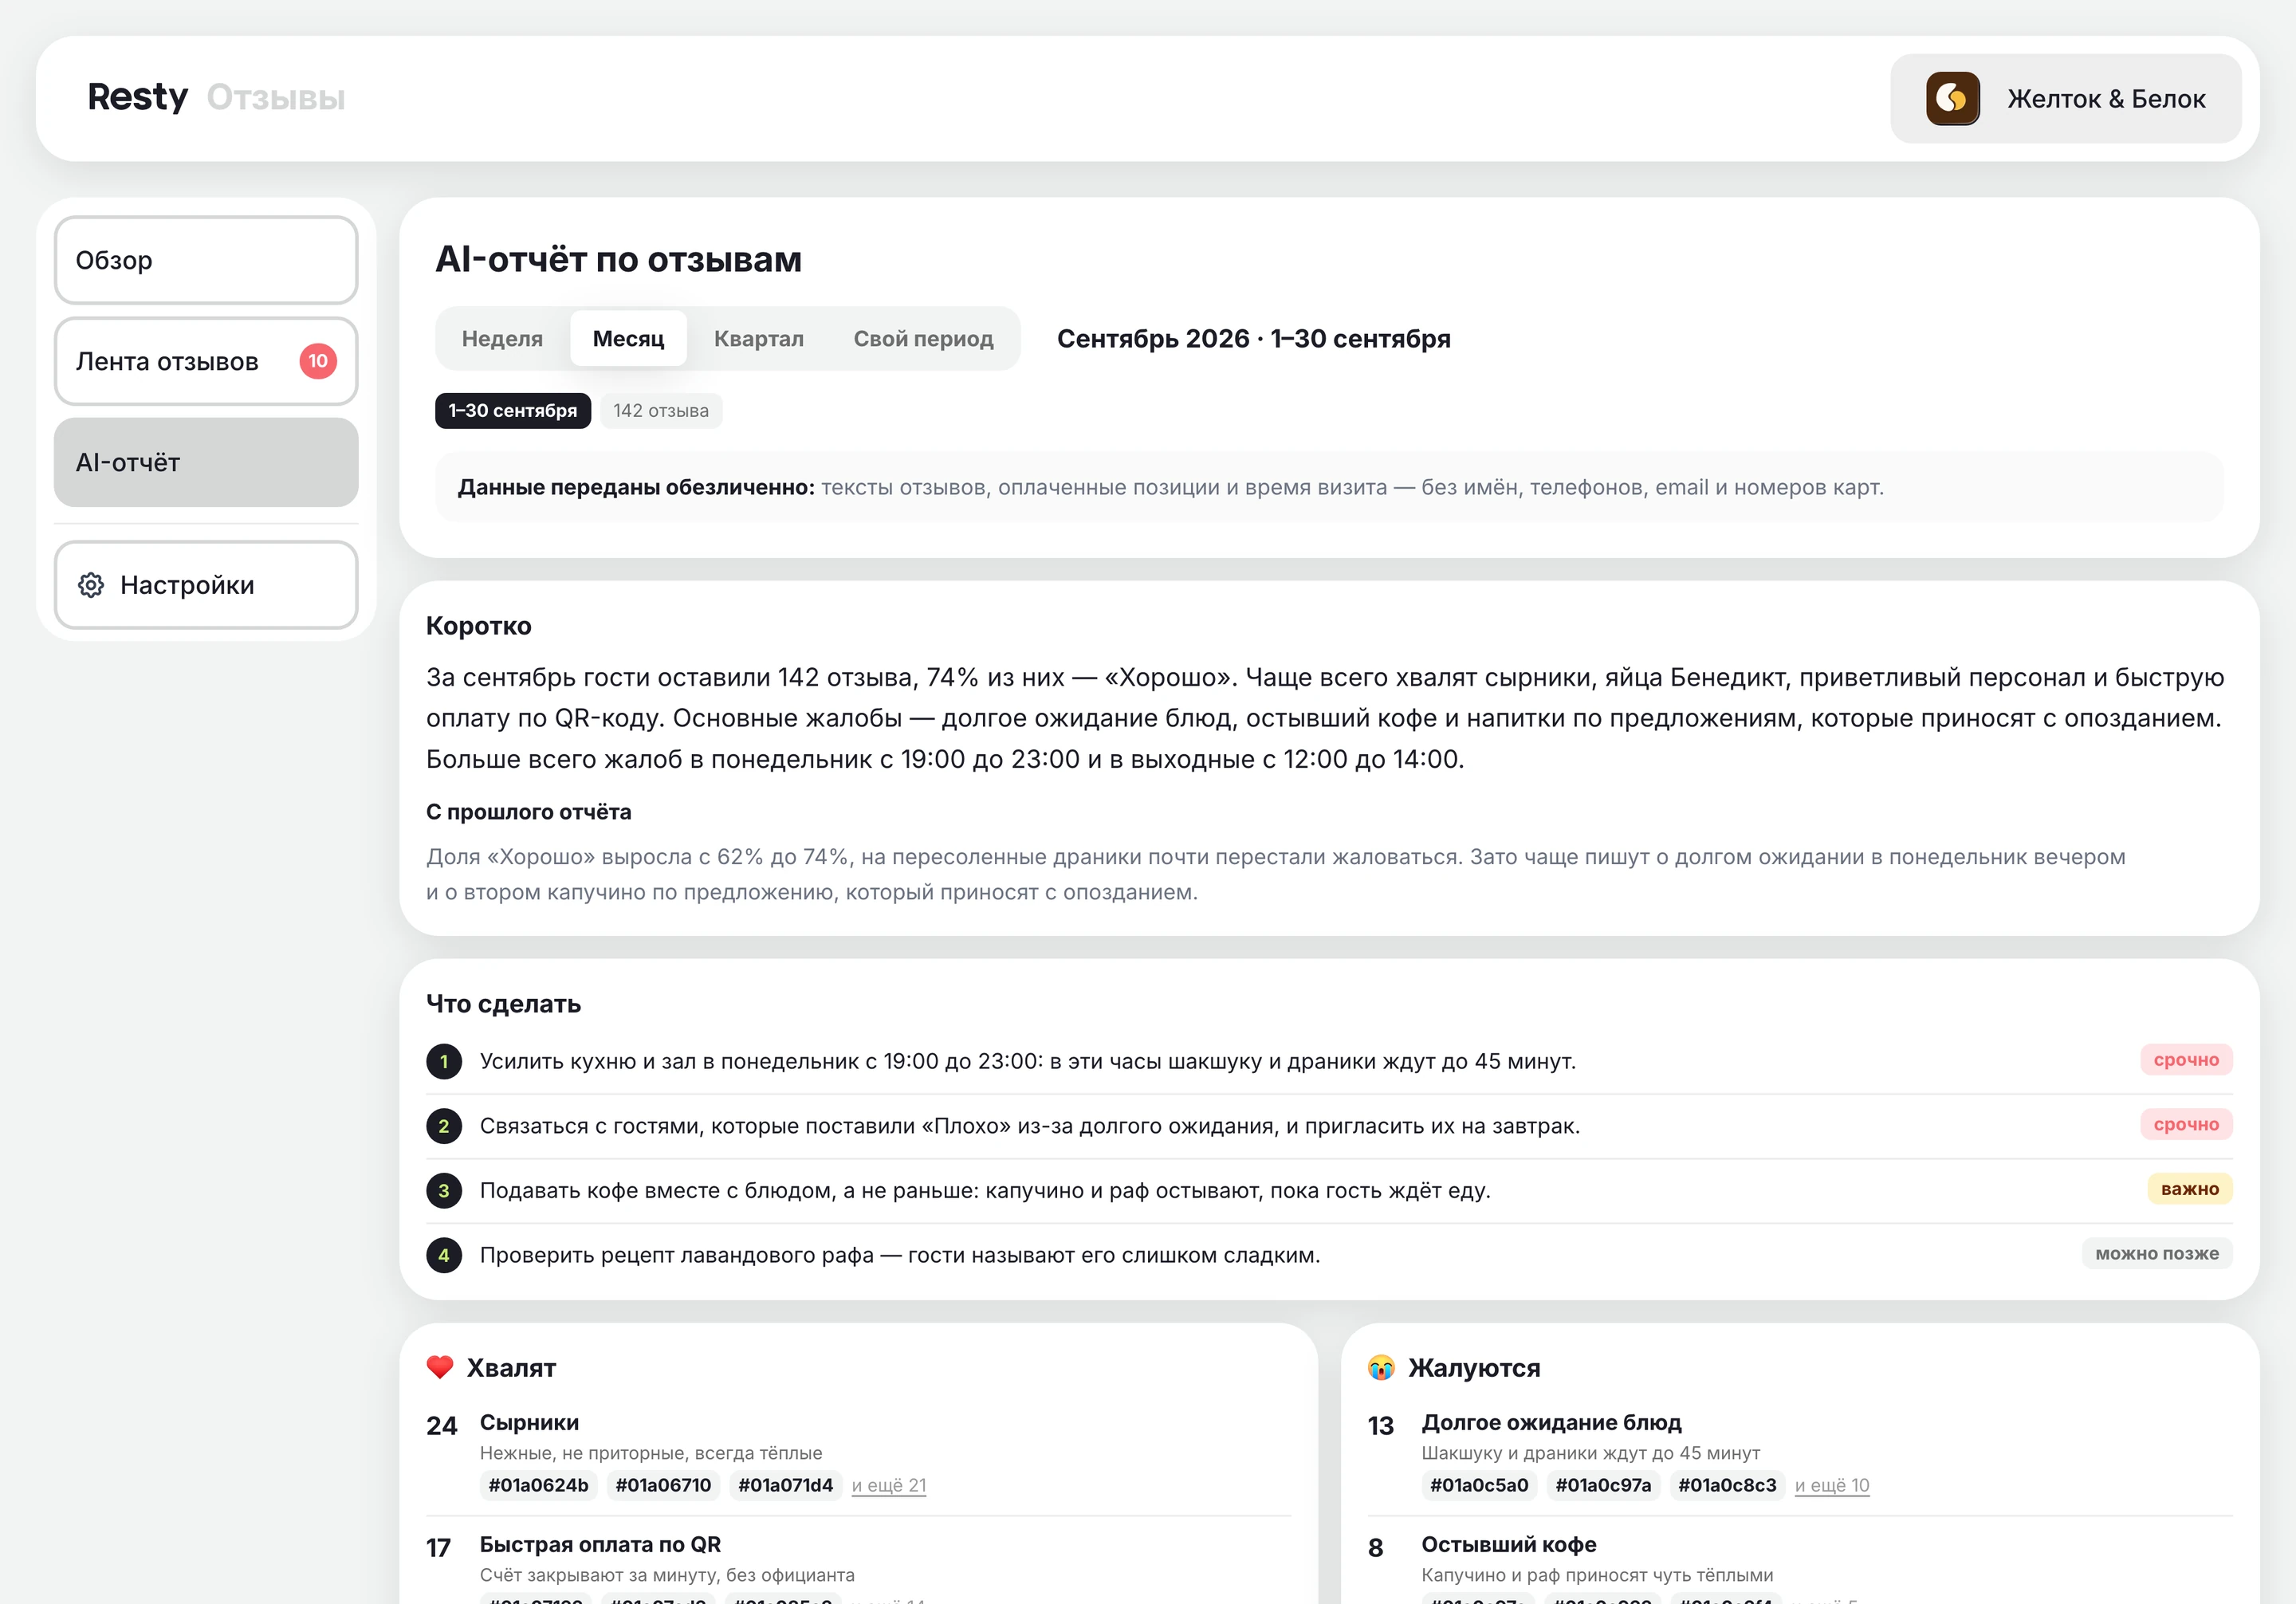Click the можно позже tag on лавандового рафа task
2296x1604 pixels.
click(x=2157, y=1253)
